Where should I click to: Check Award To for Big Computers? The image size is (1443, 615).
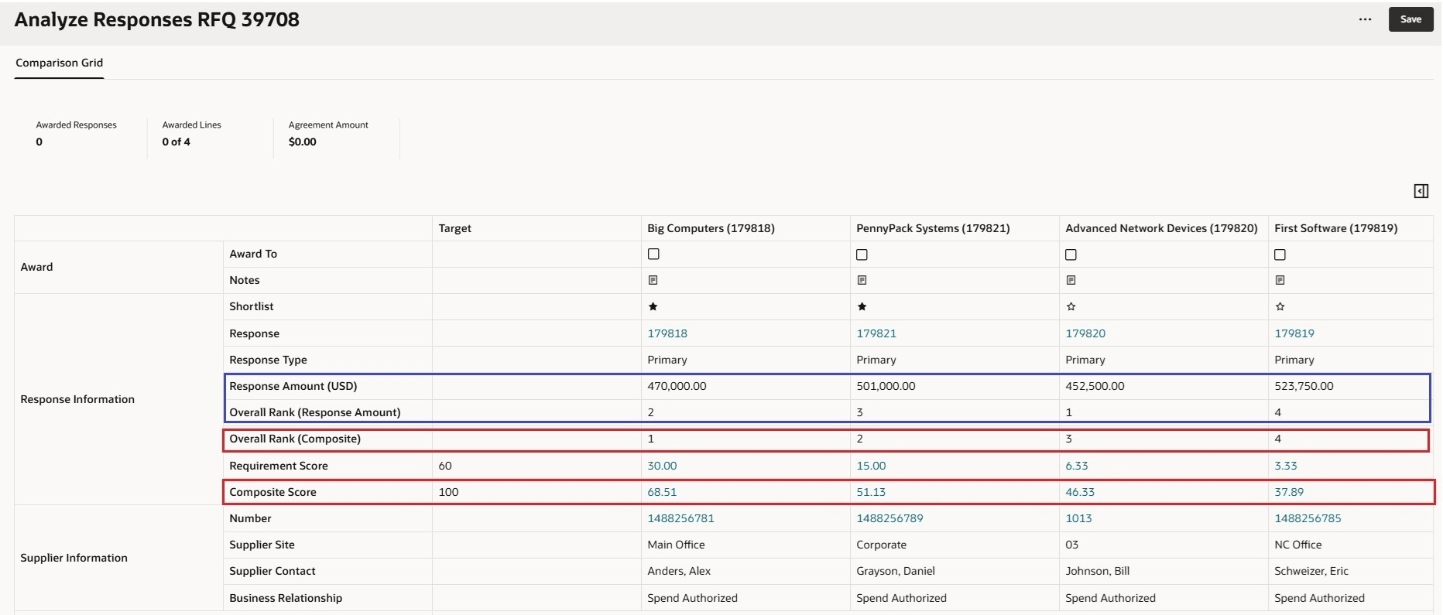pyautogui.click(x=654, y=255)
